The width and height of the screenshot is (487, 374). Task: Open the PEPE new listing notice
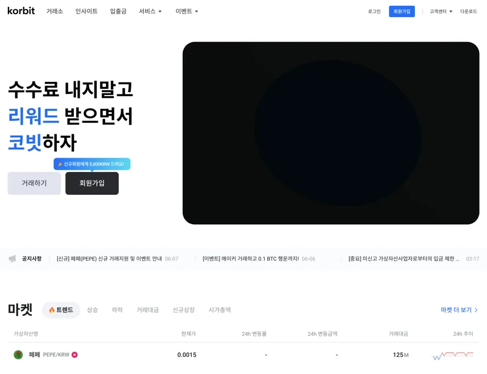(117, 258)
